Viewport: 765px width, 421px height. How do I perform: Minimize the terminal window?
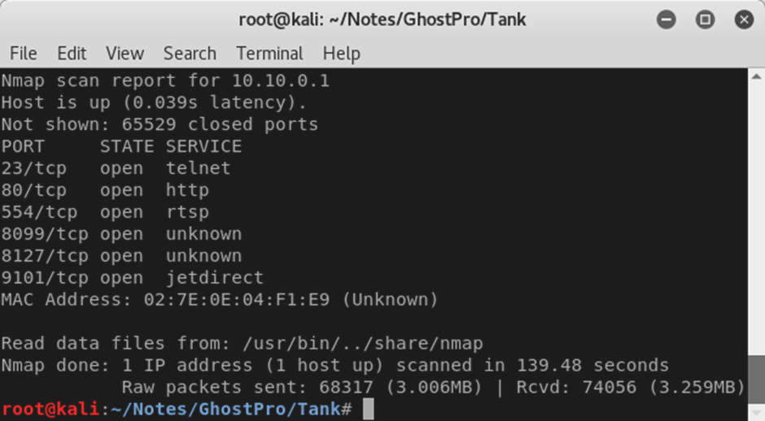coord(666,20)
